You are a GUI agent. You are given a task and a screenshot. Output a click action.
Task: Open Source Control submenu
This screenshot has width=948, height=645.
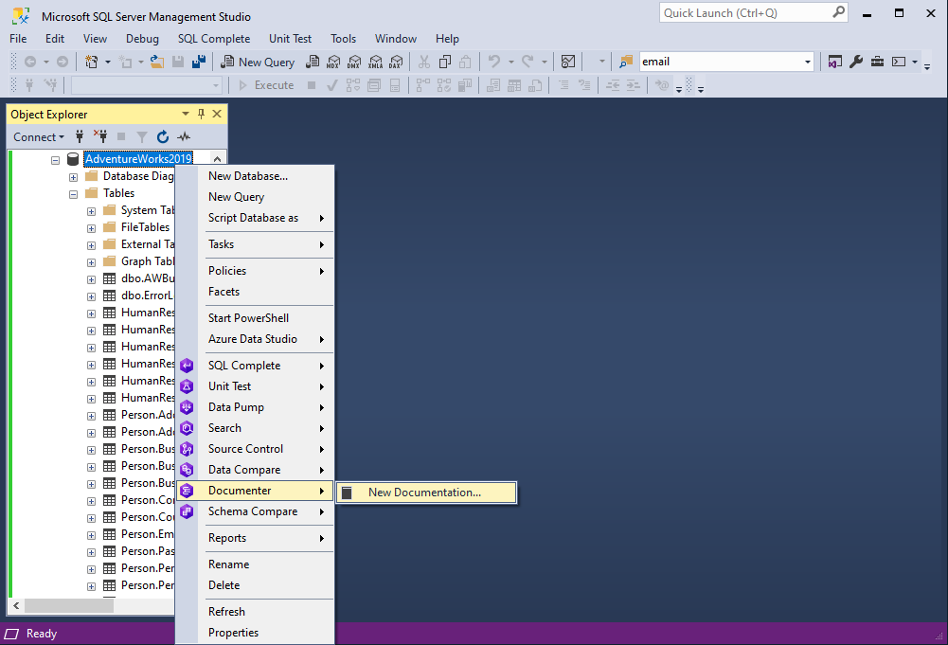click(255, 449)
